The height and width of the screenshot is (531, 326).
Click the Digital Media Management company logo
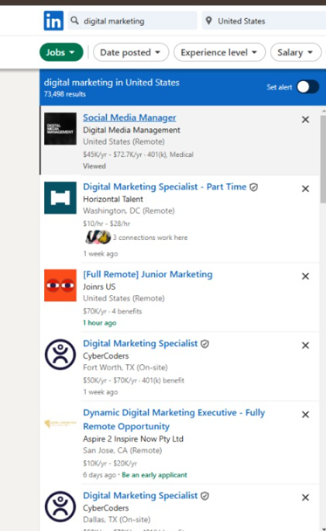60,129
